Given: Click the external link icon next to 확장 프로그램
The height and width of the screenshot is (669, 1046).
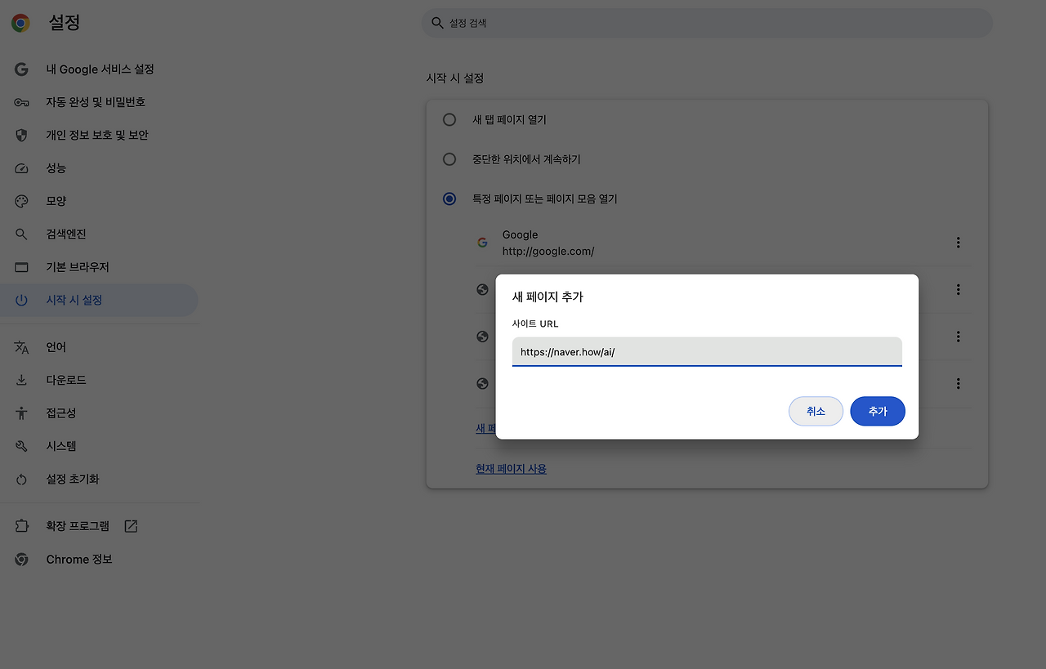Looking at the screenshot, I should click(x=131, y=526).
